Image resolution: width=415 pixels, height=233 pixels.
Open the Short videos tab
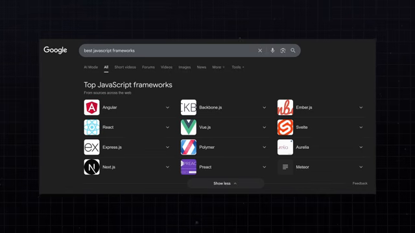pyautogui.click(x=125, y=67)
